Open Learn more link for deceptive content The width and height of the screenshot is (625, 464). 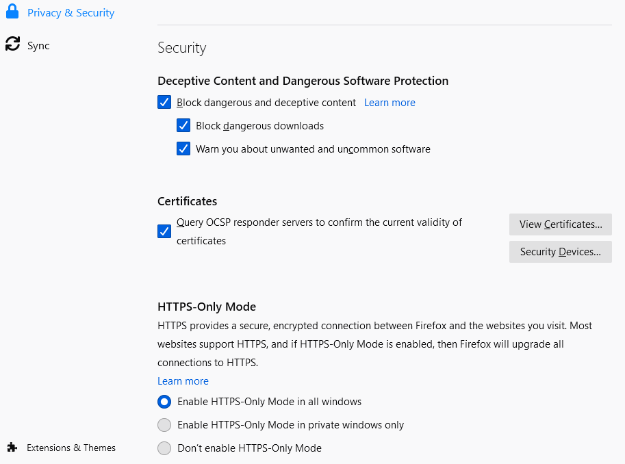coord(390,103)
